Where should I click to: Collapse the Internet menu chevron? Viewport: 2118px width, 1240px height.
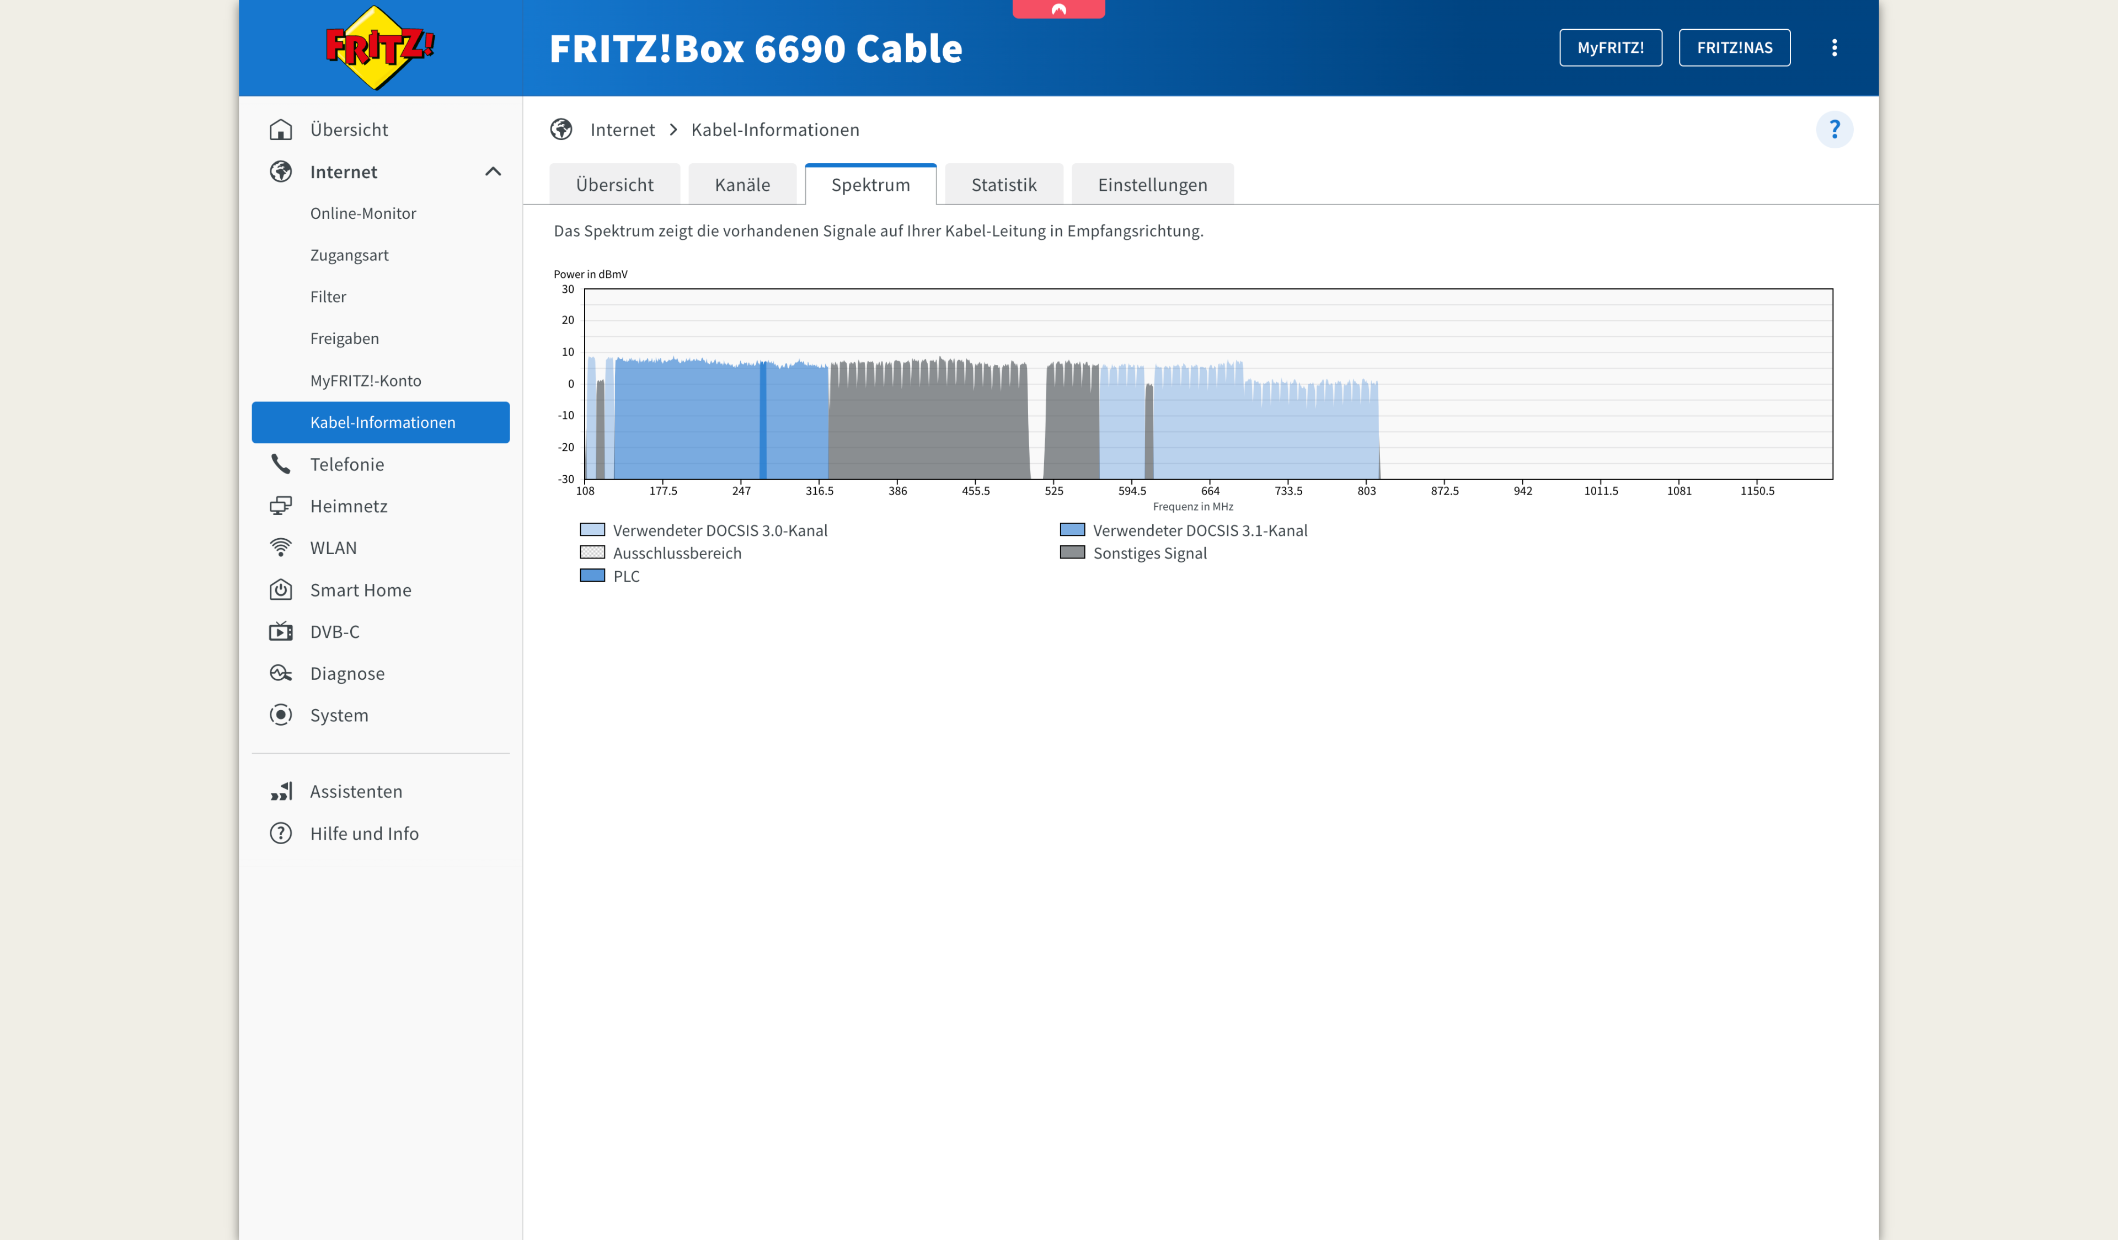[494, 171]
